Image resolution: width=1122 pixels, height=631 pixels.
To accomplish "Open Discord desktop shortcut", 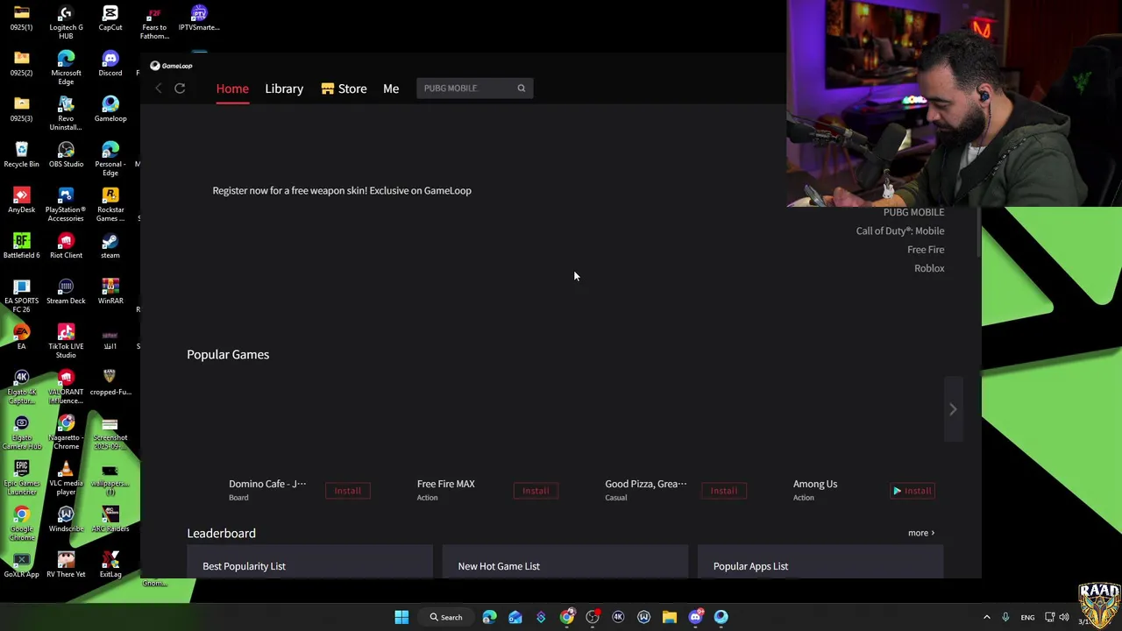I will [110, 64].
